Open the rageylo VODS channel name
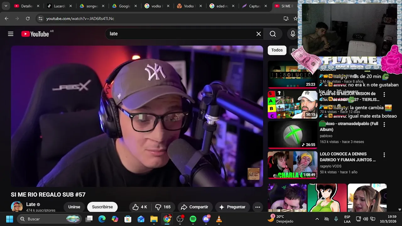The height and width of the screenshot is (226, 402). (330, 166)
